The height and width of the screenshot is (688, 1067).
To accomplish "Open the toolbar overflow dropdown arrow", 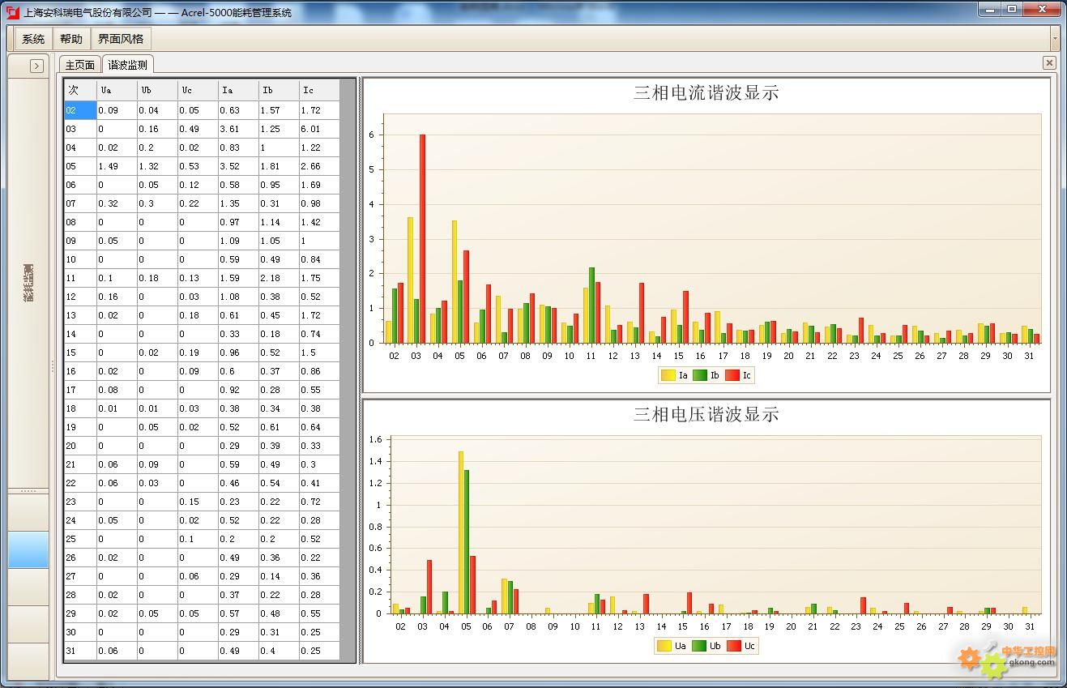I will coord(1054,38).
